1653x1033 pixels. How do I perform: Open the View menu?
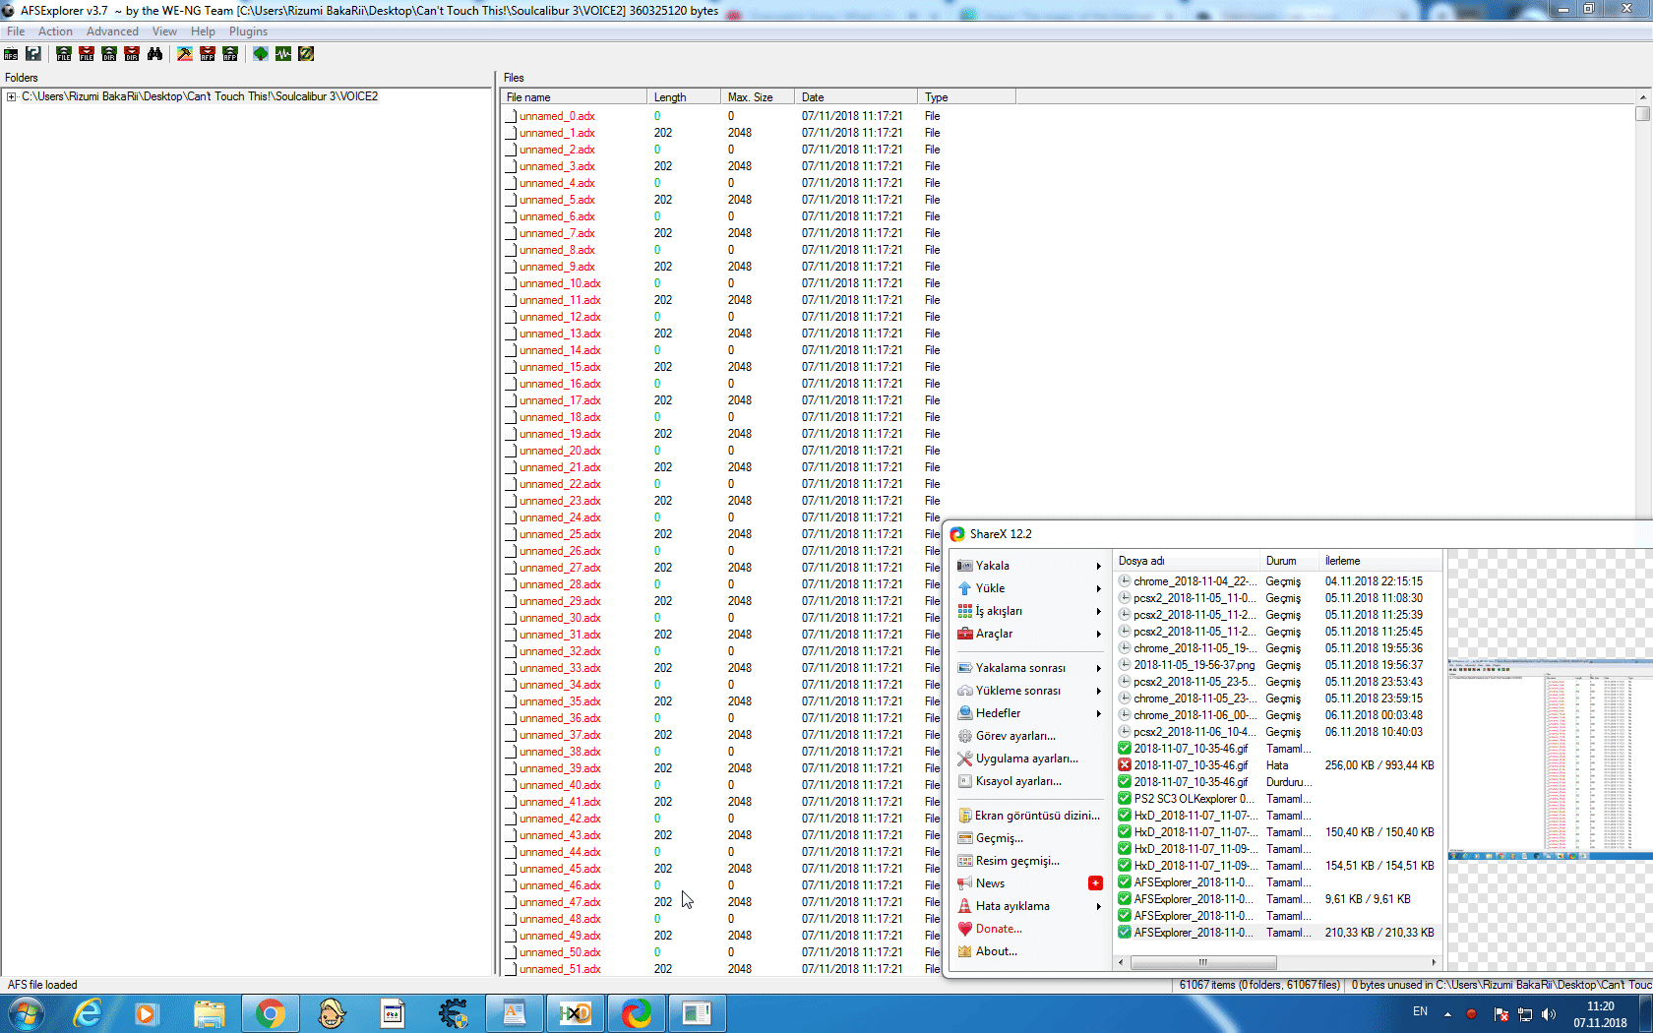(164, 31)
